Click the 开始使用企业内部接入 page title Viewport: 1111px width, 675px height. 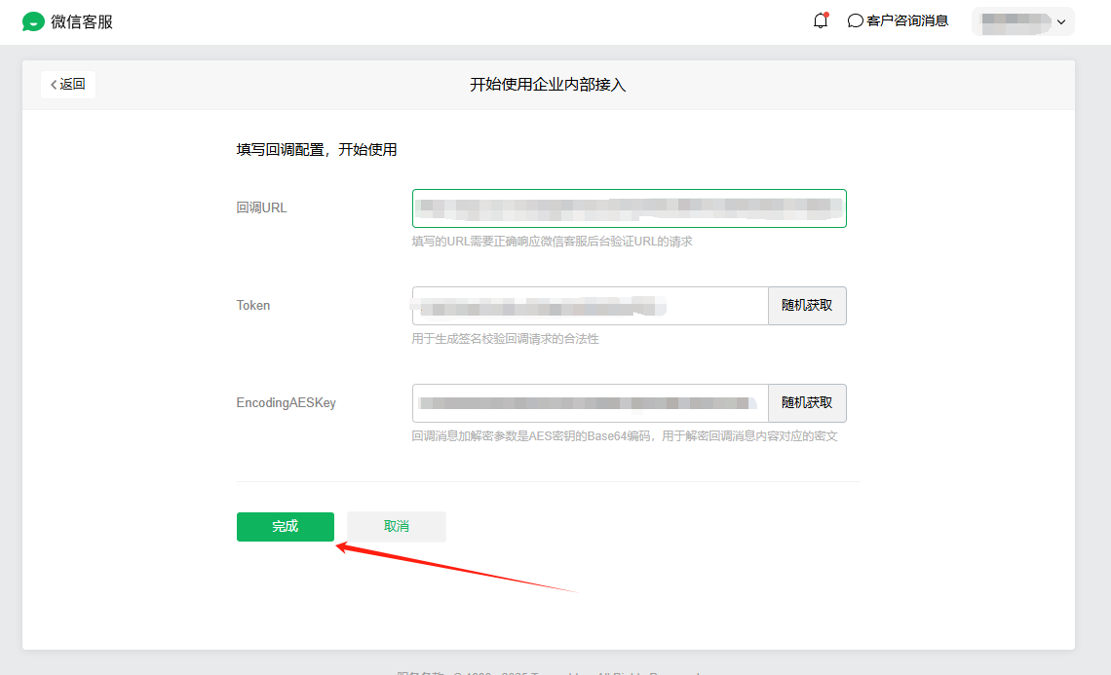click(548, 85)
